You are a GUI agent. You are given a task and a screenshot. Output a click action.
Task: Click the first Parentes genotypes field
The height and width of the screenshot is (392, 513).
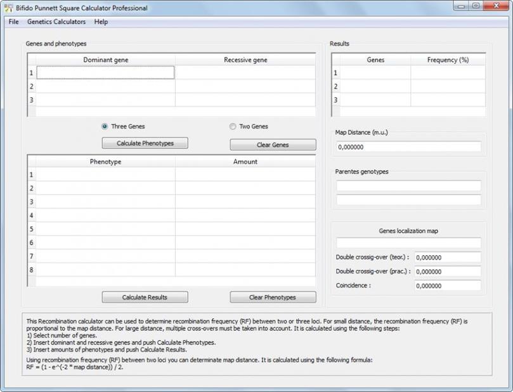point(408,186)
